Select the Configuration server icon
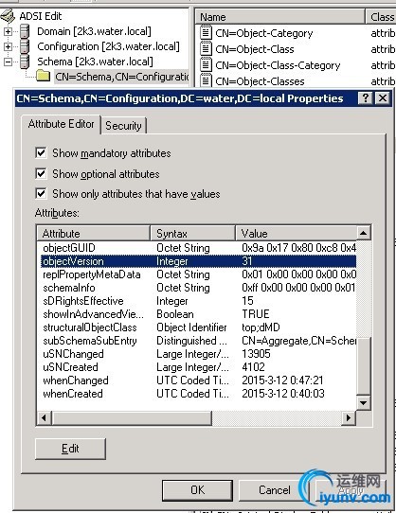Image resolution: width=396 pixels, height=513 pixels. pyautogui.click(x=25, y=46)
